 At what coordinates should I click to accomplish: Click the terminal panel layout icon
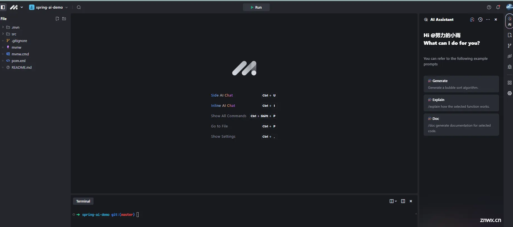403,201
